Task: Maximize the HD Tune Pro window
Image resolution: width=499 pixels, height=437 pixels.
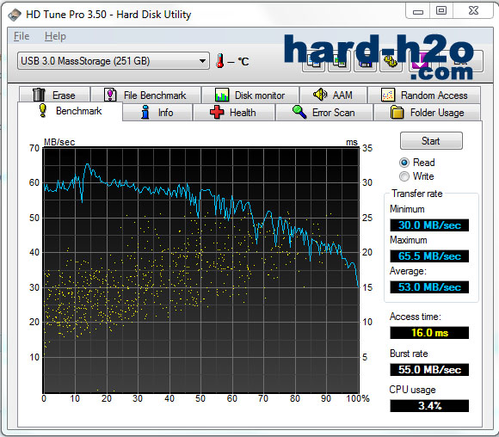Action: tap(441, 11)
